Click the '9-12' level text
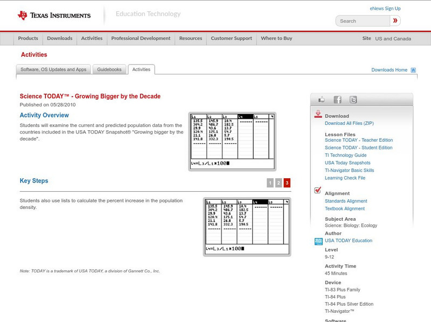This screenshot has height=322, width=431. 329,257
